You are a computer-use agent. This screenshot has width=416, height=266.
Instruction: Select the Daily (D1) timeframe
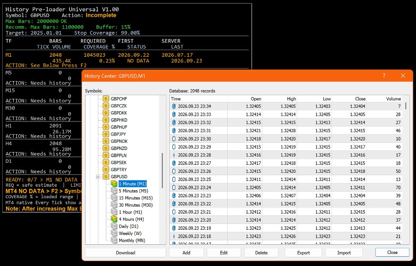tap(128, 226)
